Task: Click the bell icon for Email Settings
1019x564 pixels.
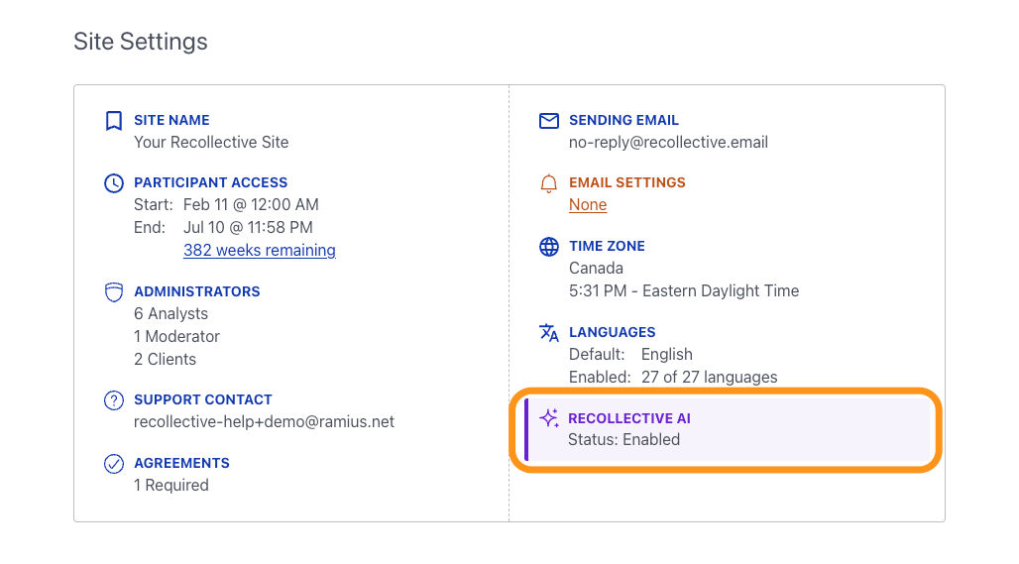Action: 549,184
